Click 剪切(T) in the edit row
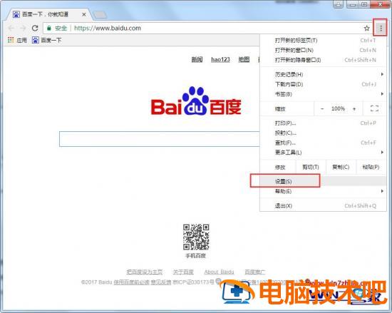 pos(311,167)
